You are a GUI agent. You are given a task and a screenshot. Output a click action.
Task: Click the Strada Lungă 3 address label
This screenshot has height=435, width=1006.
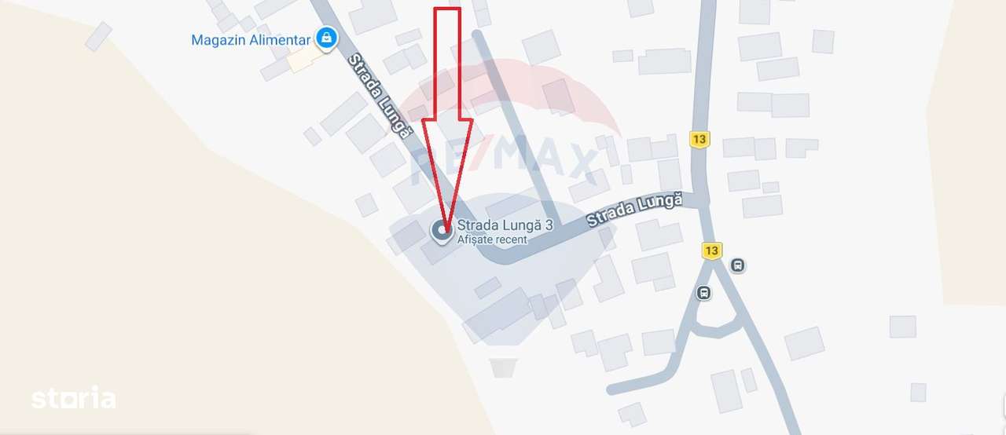click(x=505, y=225)
